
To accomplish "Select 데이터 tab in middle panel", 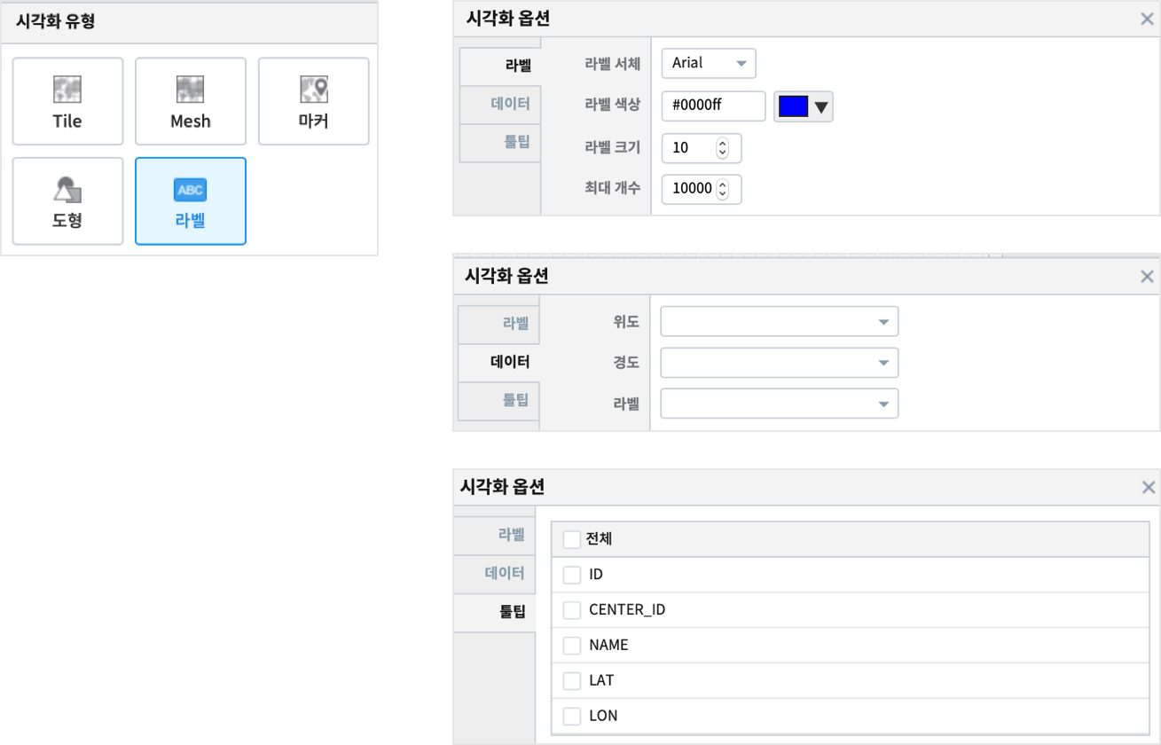I will click(498, 362).
